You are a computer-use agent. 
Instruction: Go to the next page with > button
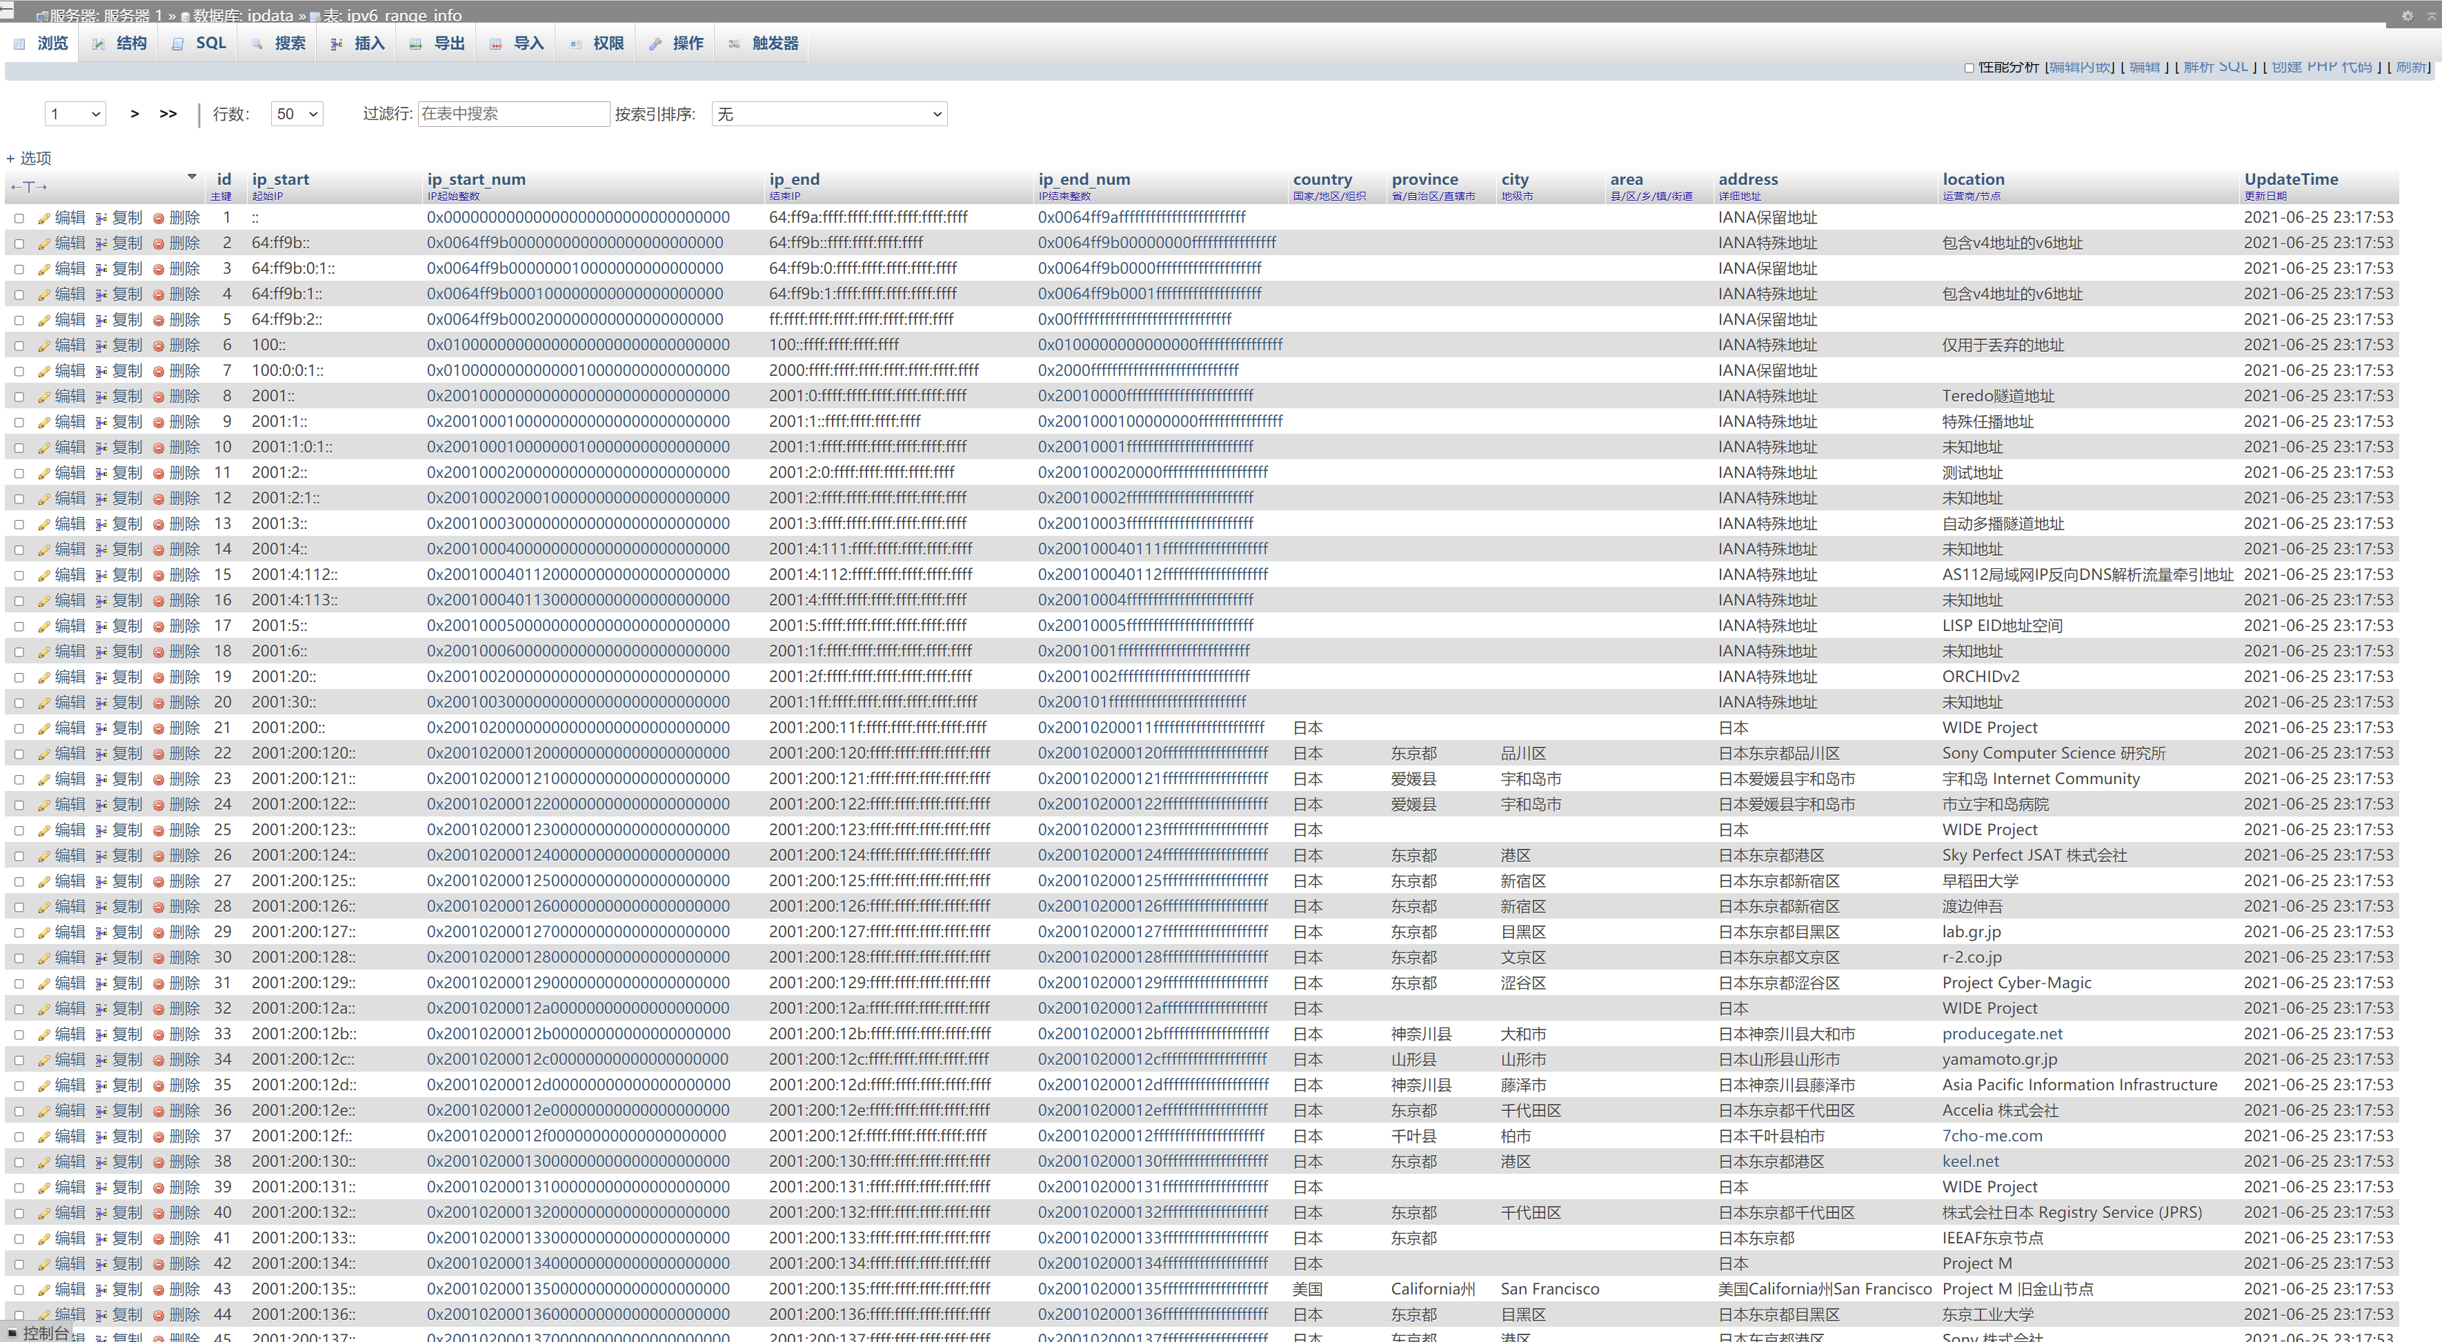point(135,114)
